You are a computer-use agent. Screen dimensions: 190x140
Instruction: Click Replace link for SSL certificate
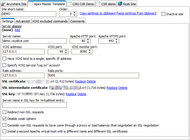tap(80, 82)
